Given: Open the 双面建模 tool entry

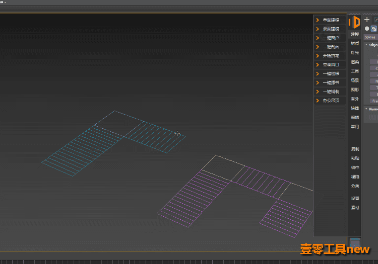Looking at the screenshot, I should click(330, 29).
